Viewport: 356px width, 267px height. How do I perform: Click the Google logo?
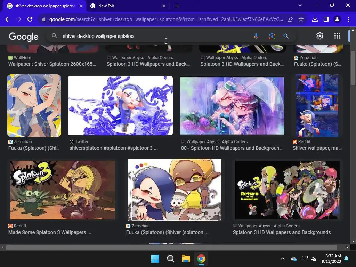[23, 37]
